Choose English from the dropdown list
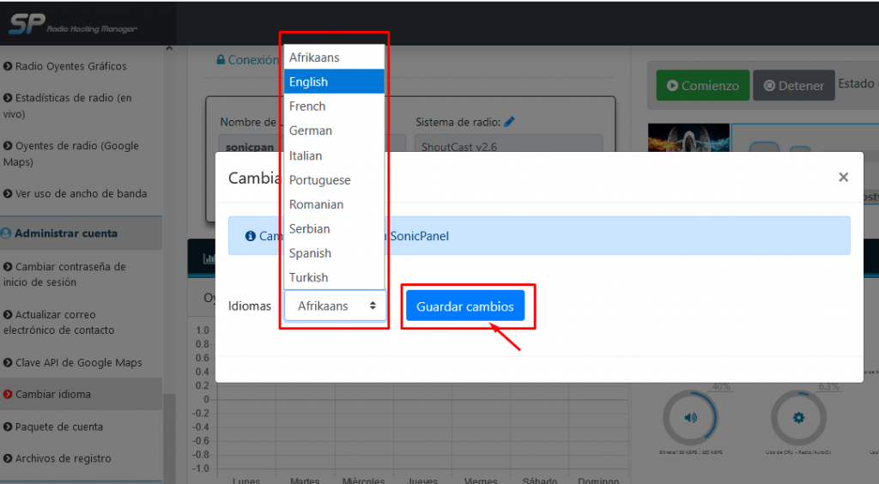879x484 pixels. [334, 82]
